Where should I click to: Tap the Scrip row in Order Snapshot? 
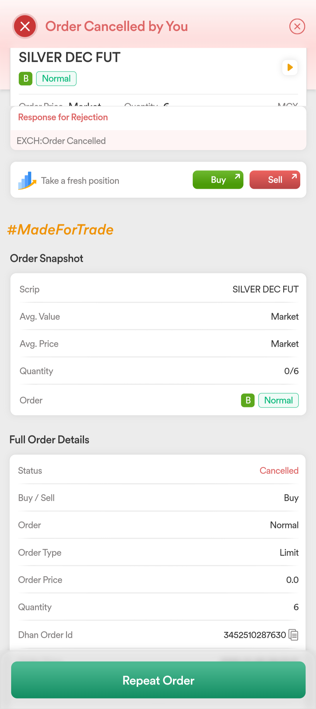[158, 289]
